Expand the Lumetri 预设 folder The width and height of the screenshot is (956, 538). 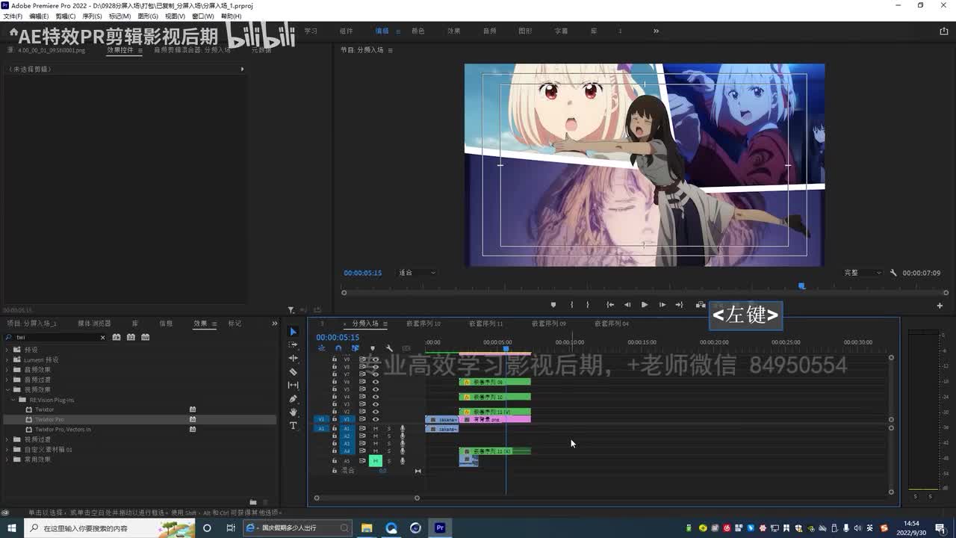8,359
